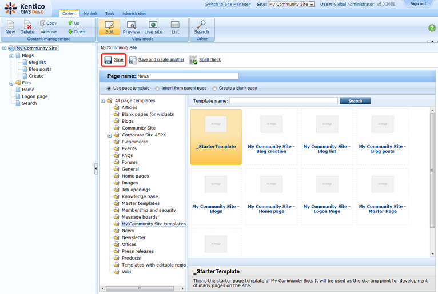Select My Community Site globe icon in tree
438x294 pixels.
[11, 48]
